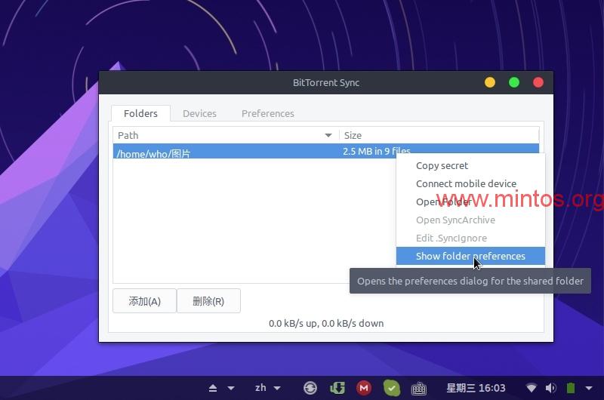Select Show folder preferences menu entry
Image resolution: width=604 pixels, height=400 pixels.
click(470, 256)
